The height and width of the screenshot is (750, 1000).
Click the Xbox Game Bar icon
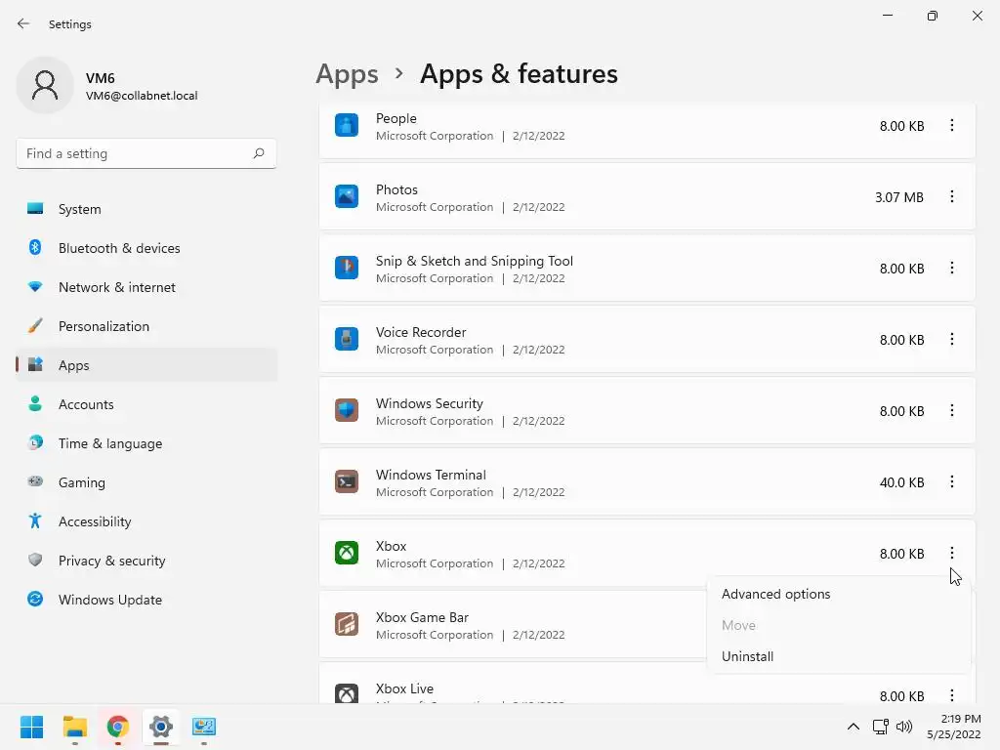(x=347, y=624)
